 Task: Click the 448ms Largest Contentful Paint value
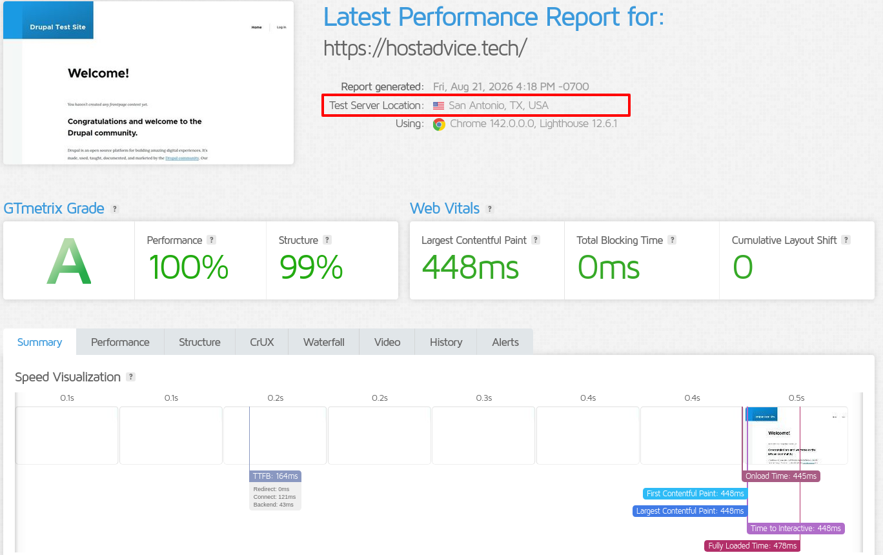tap(470, 267)
